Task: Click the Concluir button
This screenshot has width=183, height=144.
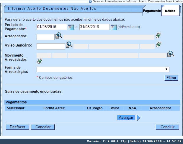Action: pyautogui.click(x=167, y=127)
